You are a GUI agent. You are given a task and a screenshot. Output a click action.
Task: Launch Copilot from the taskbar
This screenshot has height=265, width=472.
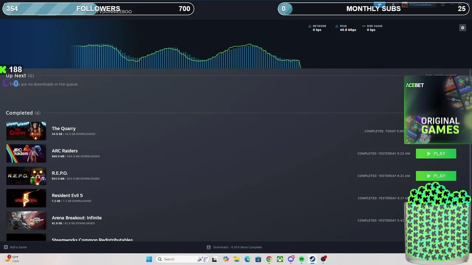(226, 259)
